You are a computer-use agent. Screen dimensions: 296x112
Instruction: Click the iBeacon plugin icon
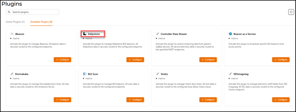tap(12, 34)
